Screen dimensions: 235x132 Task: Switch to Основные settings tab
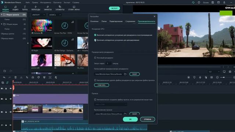pyautogui.click(x=94, y=21)
